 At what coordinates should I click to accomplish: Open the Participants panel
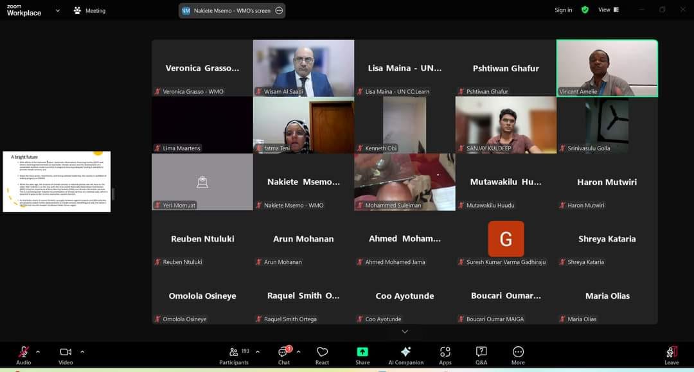(234, 353)
